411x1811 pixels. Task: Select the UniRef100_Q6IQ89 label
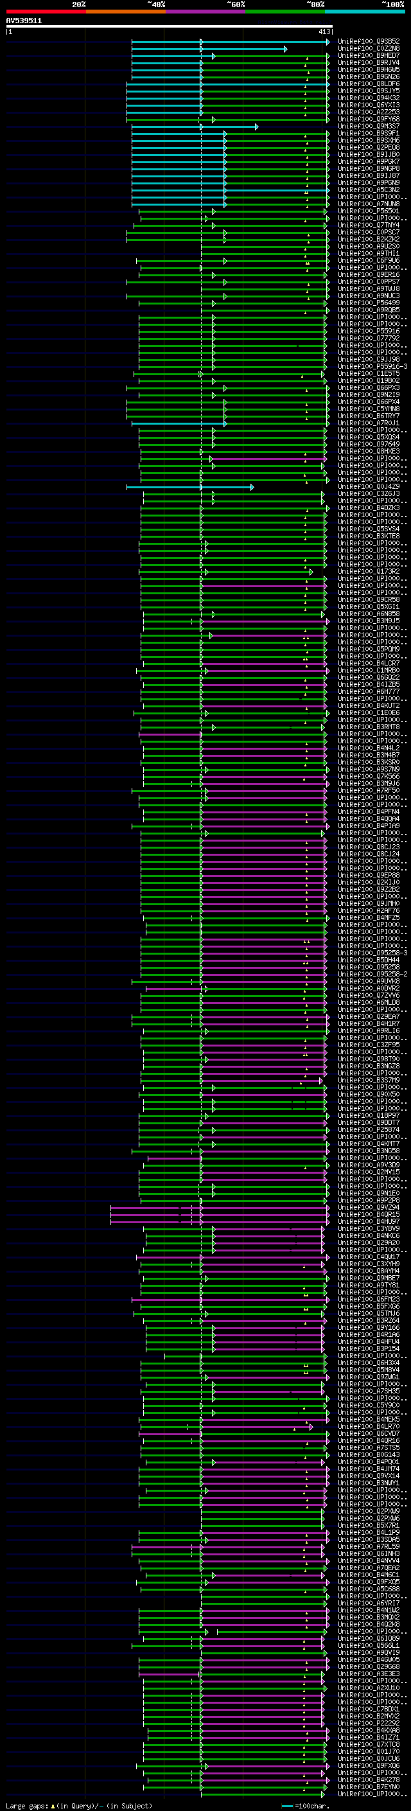click(x=369, y=1638)
